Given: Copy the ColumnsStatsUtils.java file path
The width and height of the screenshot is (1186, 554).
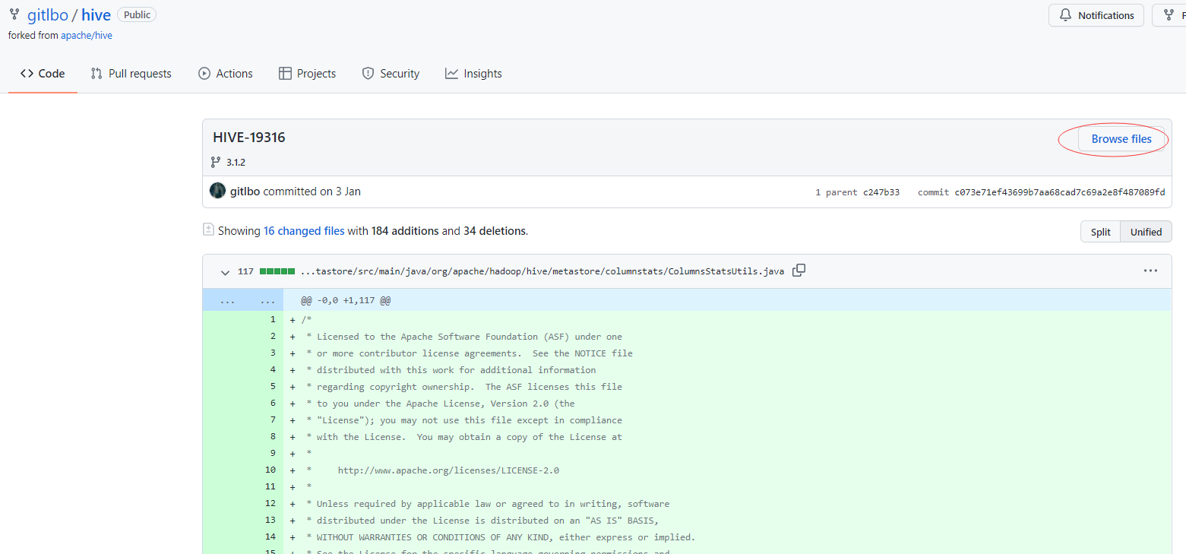Looking at the screenshot, I should [799, 271].
